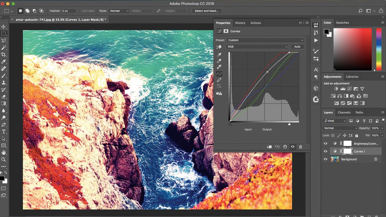Select the Type tool
386x217 pixels.
point(4,131)
